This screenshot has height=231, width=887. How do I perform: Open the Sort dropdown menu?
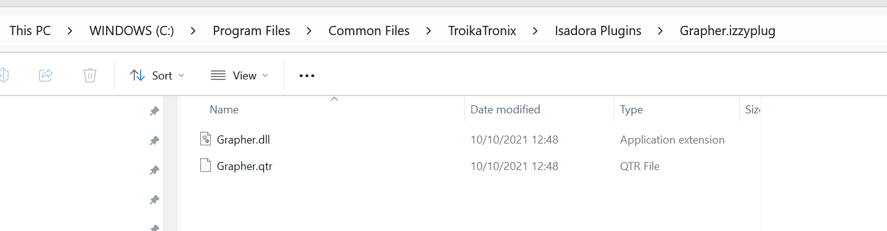click(x=157, y=75)
